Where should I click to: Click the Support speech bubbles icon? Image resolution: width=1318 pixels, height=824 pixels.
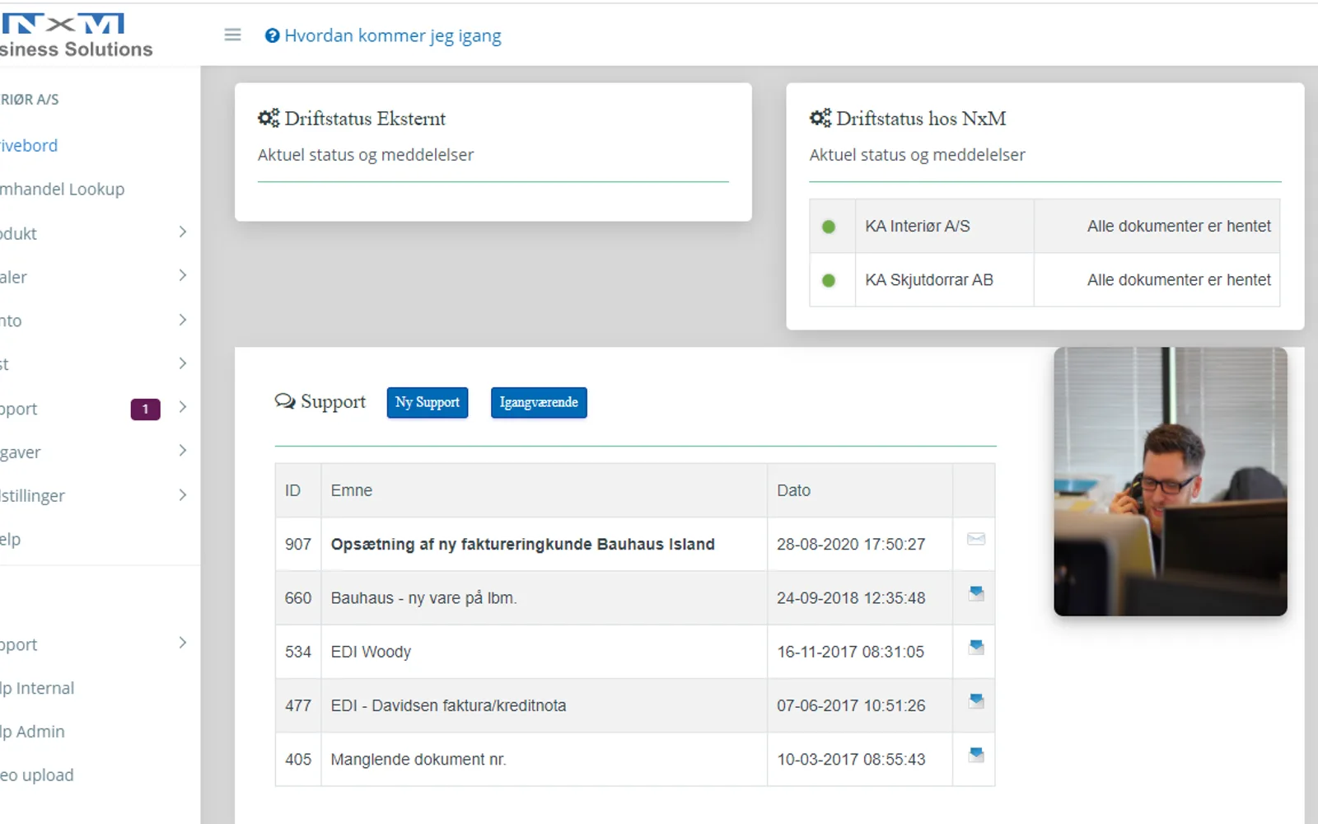(285, 401)
